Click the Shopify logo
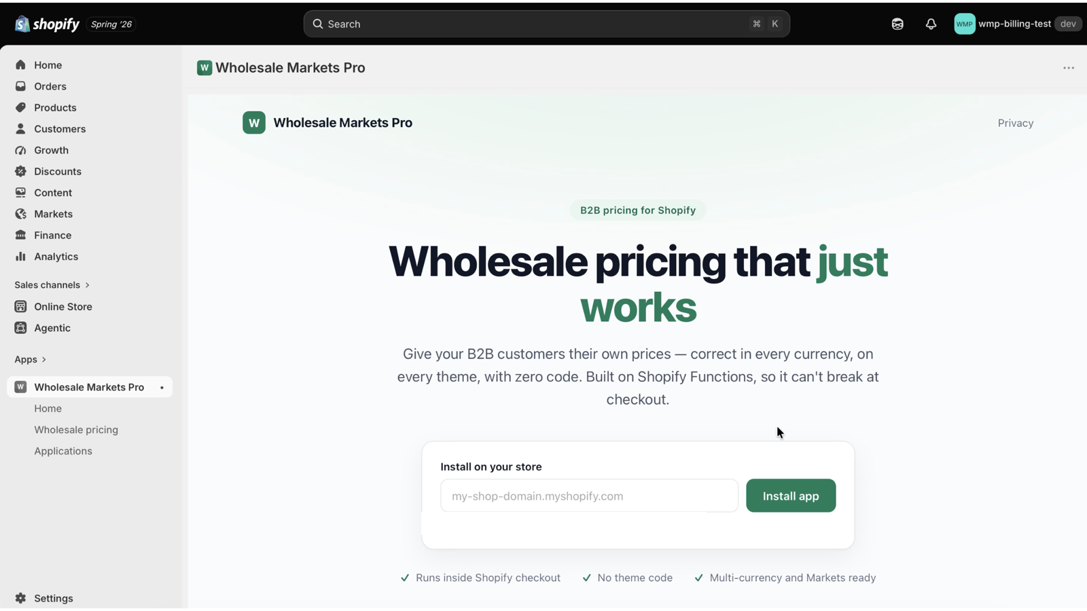Screen dimensions: 1087x611 coord(47,24)
